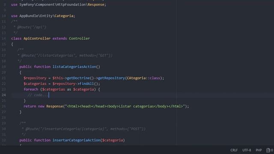Click 'Response' in the return statement
This screenshot has height=154, width=274.
click(x=54, y=107)
